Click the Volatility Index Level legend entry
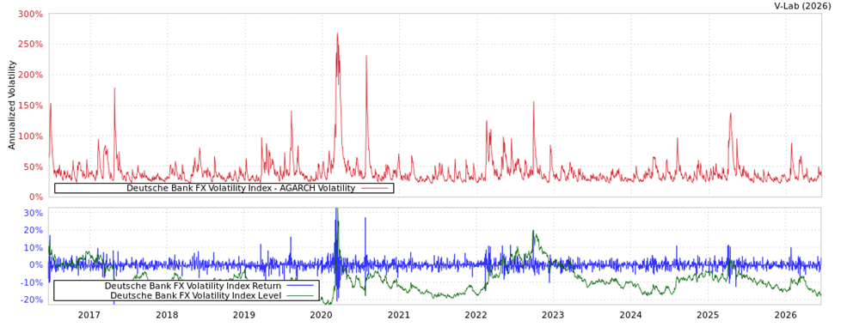This screenshot has width=841, height=327. pos(195,295)
